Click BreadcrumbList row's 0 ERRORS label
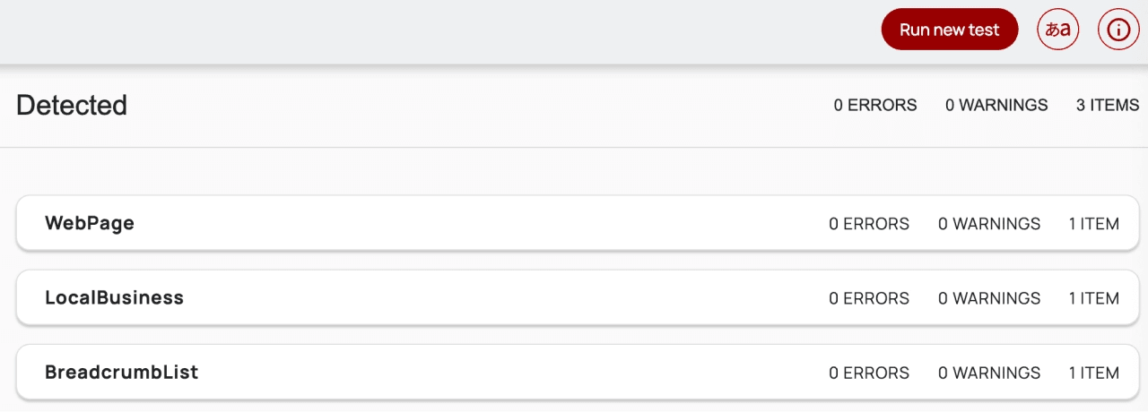The image size is (1148, 412). click(869, 373)
